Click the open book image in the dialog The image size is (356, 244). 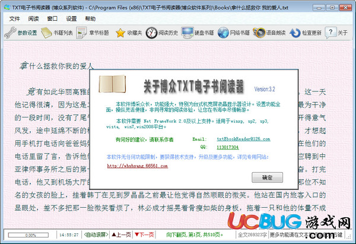pyautogui.click(x=112, y=84)
